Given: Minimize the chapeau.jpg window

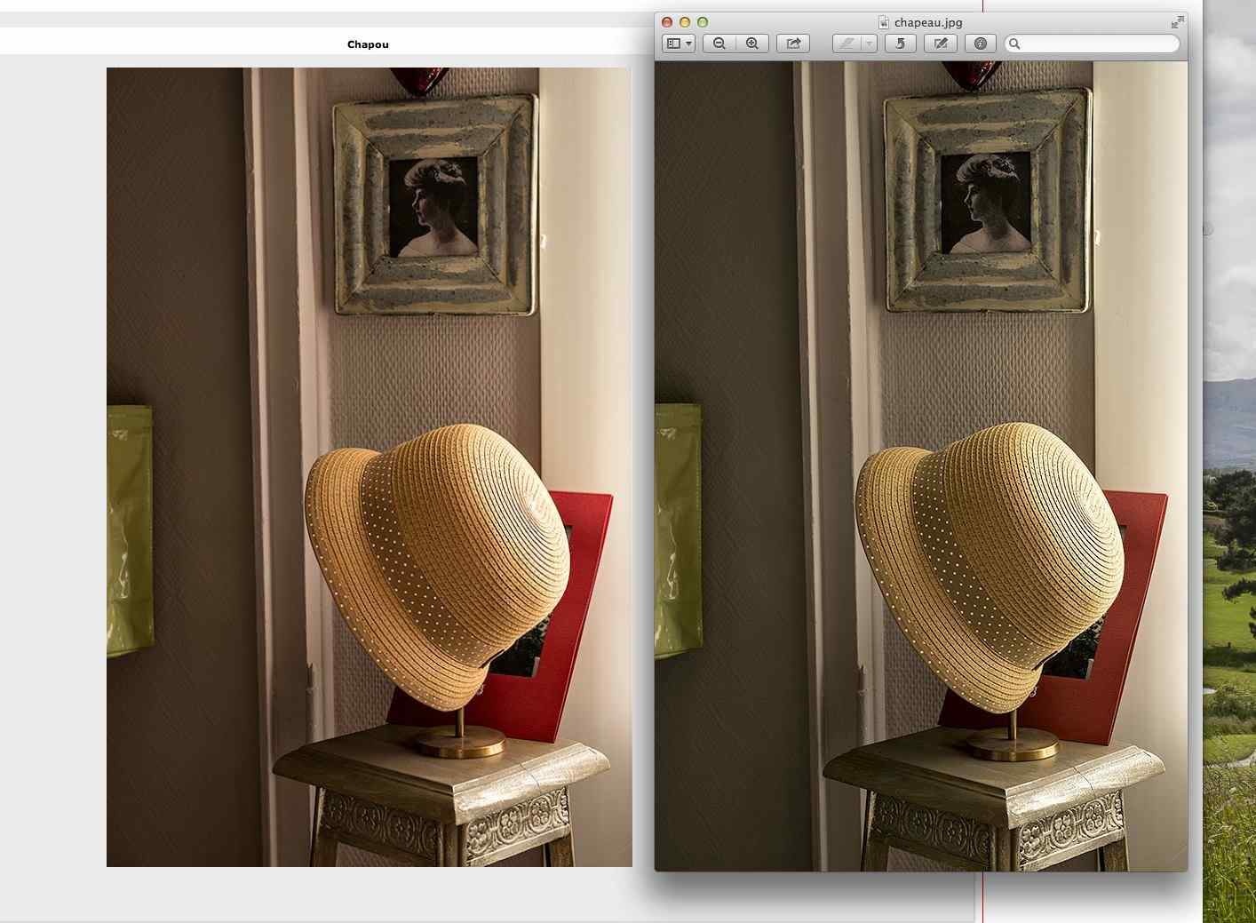Looking at the screenshot, I should coord(685,22).
